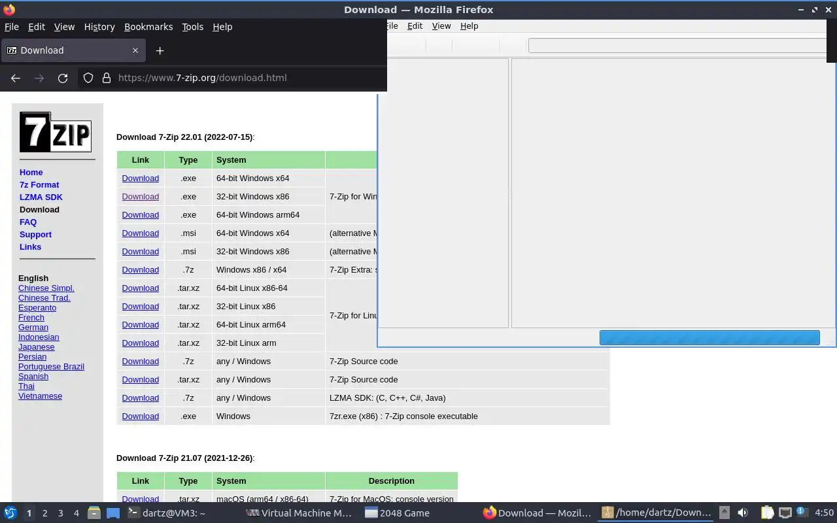Download the LZMA SDK .7z

click(140, 397)
